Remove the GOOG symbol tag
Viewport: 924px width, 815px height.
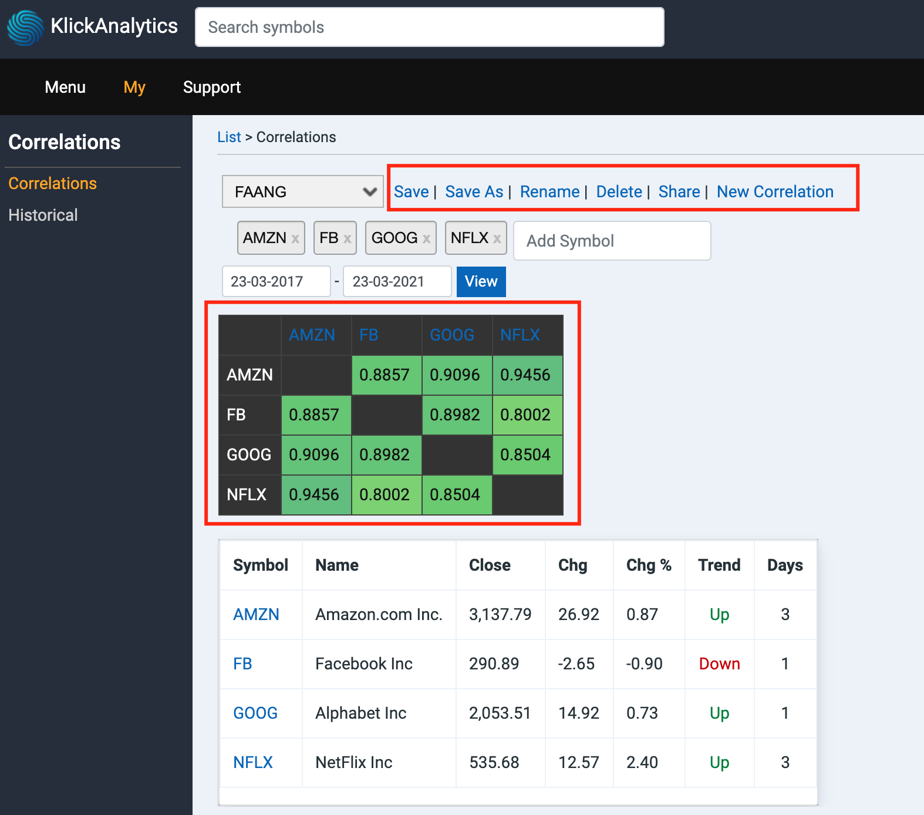coord(427,239)
